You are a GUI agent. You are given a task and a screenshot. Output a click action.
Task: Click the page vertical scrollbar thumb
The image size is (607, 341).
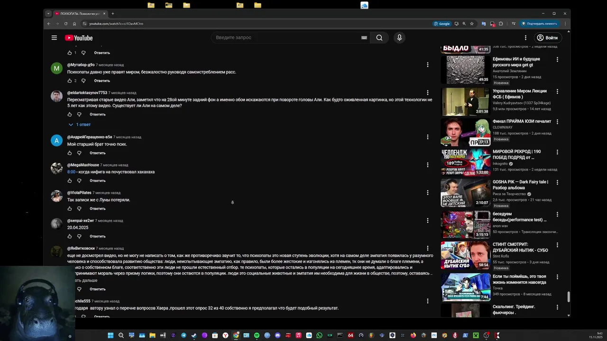(x=568, y=297)
